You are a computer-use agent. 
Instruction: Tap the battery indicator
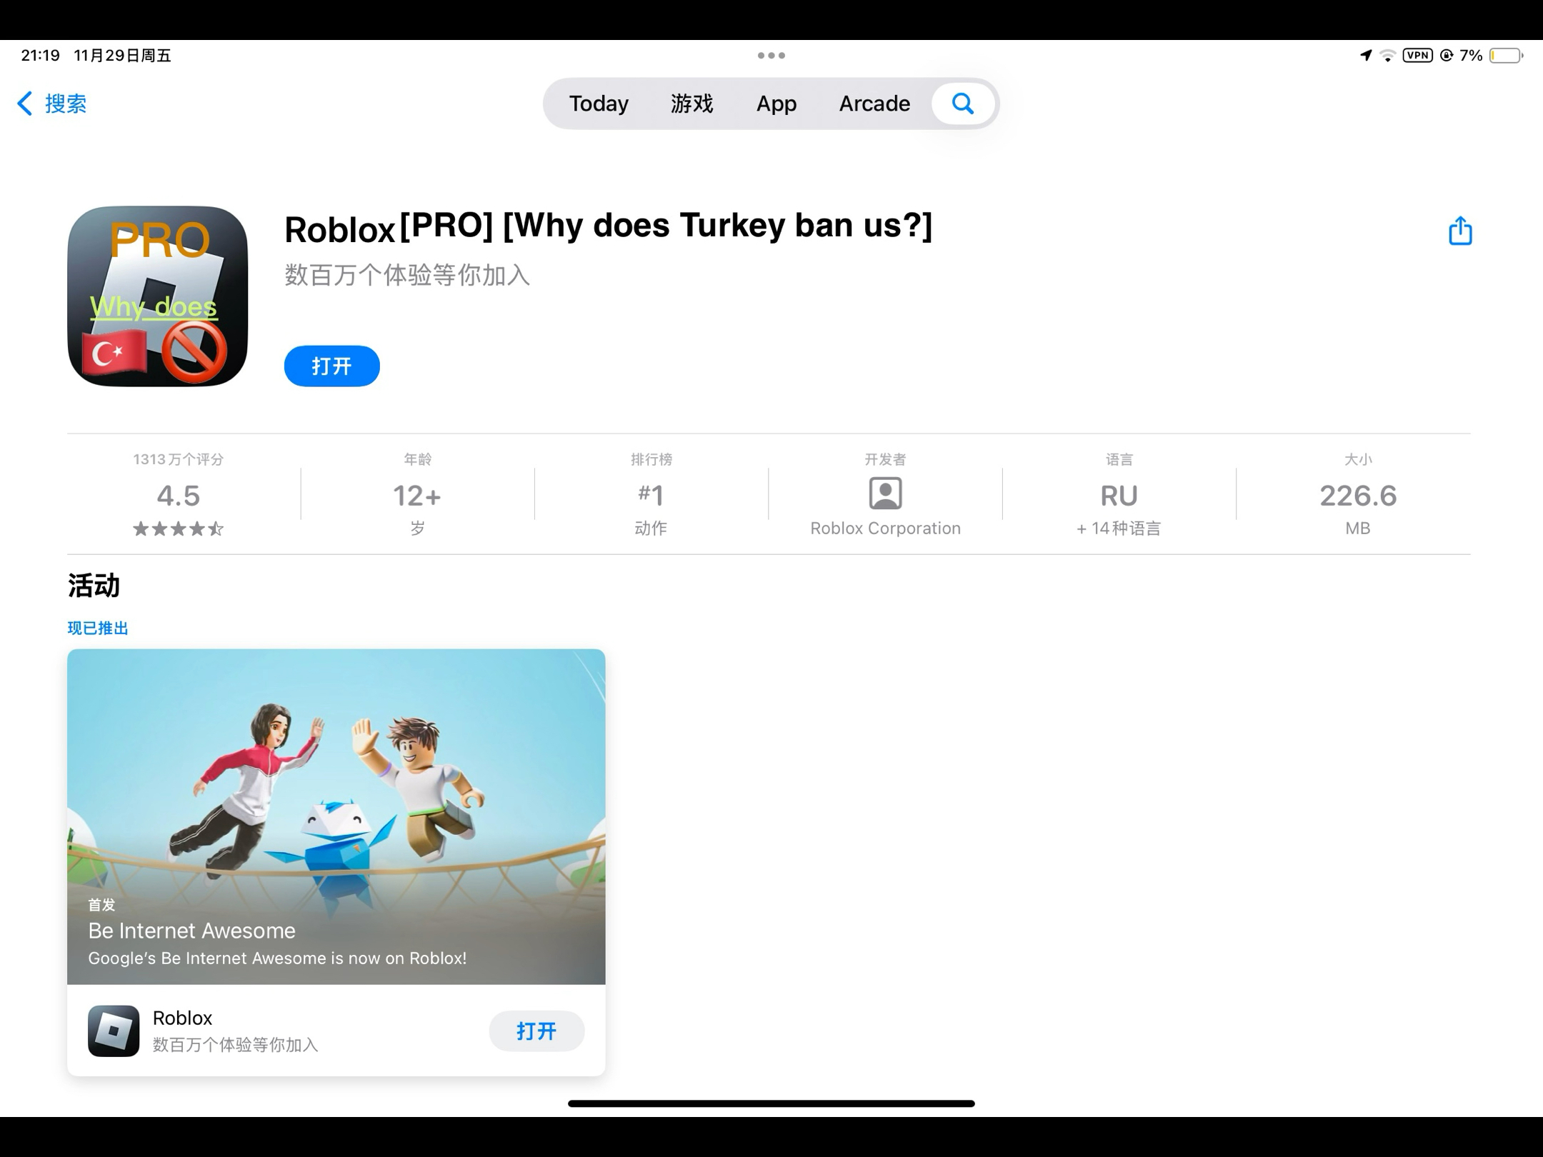point(1506,55)
